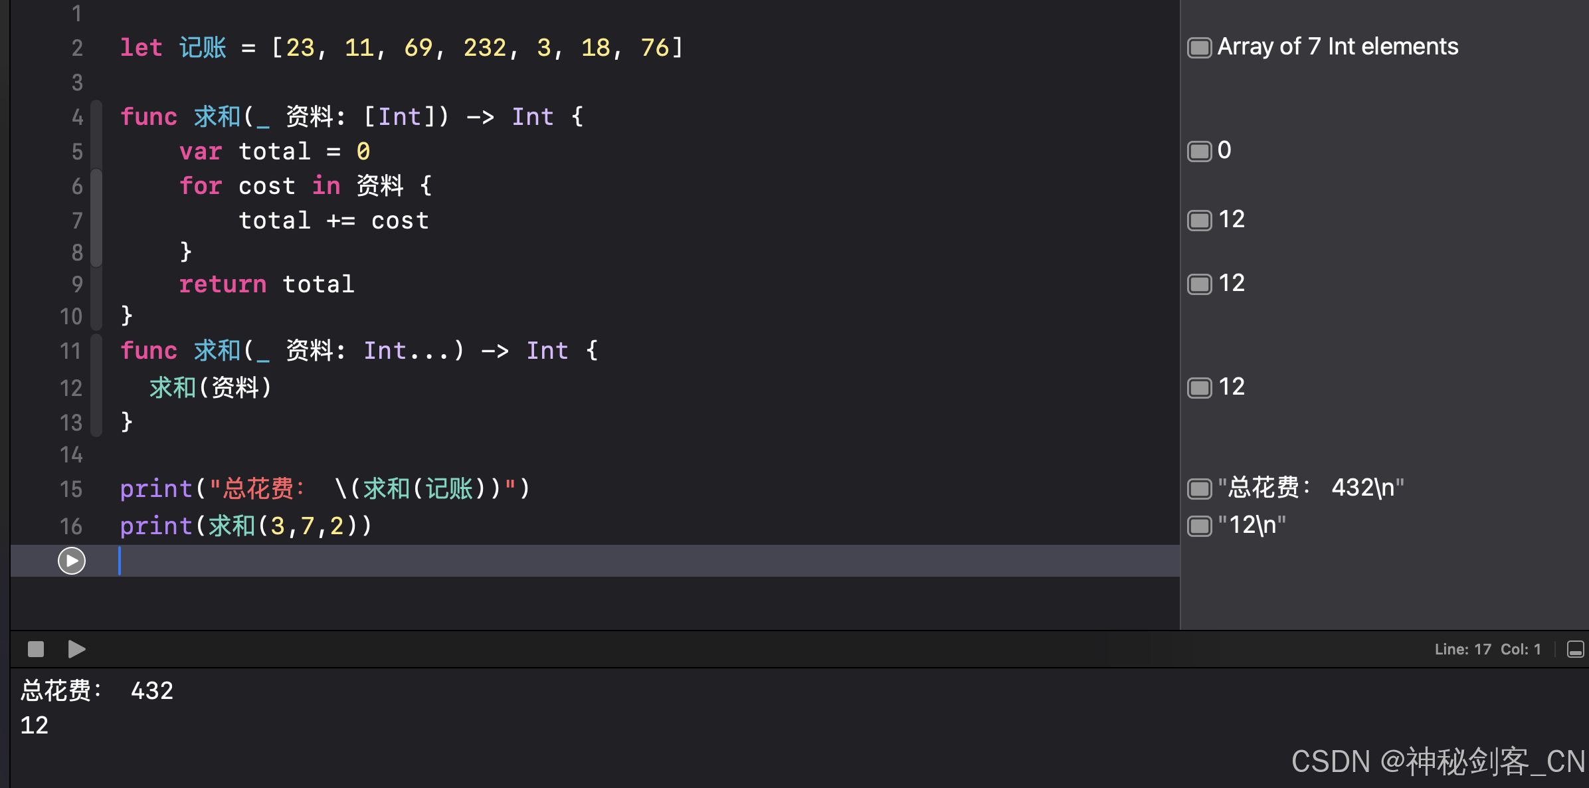Click the 记账 constant name on line 2

[203, 48]
